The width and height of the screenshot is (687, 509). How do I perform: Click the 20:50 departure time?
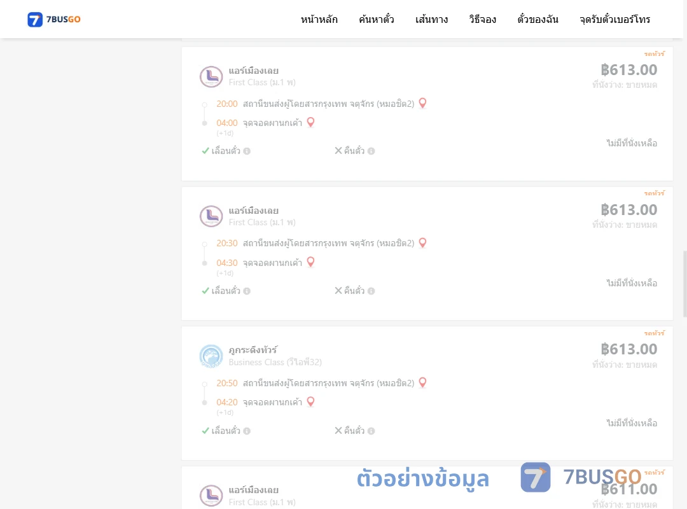click(x=227, y=383)
